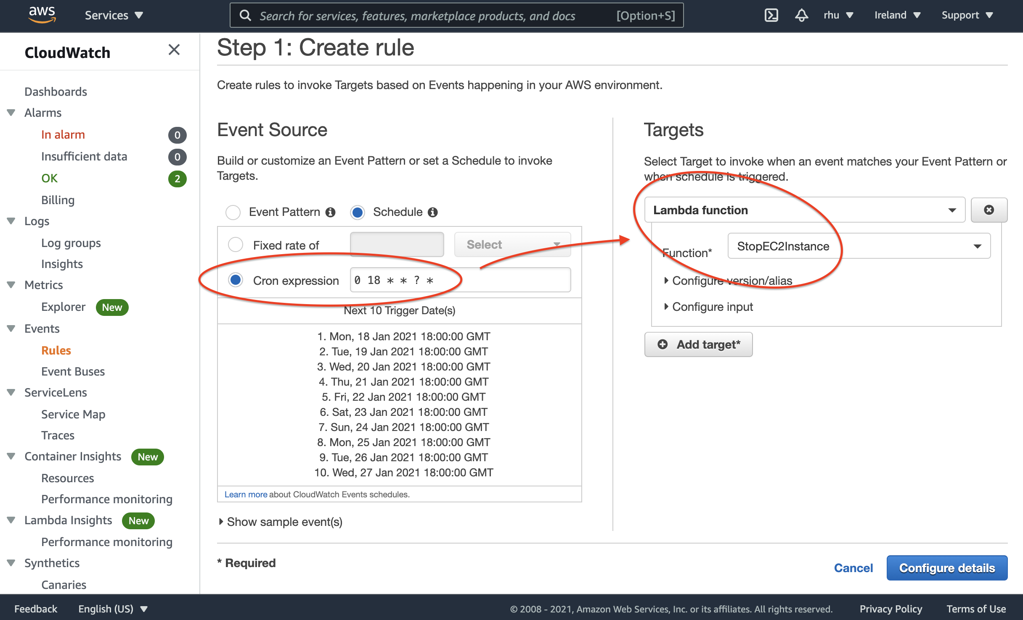Open Dashboards in the sidebar

[56, 92]
